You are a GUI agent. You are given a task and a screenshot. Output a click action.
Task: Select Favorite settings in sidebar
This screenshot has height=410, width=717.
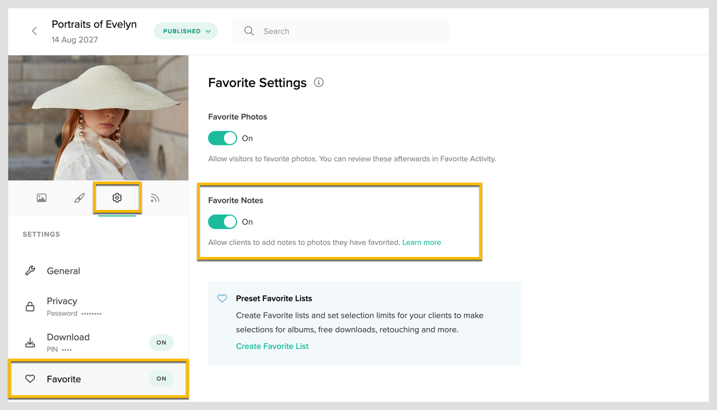[x=99, y=379]
